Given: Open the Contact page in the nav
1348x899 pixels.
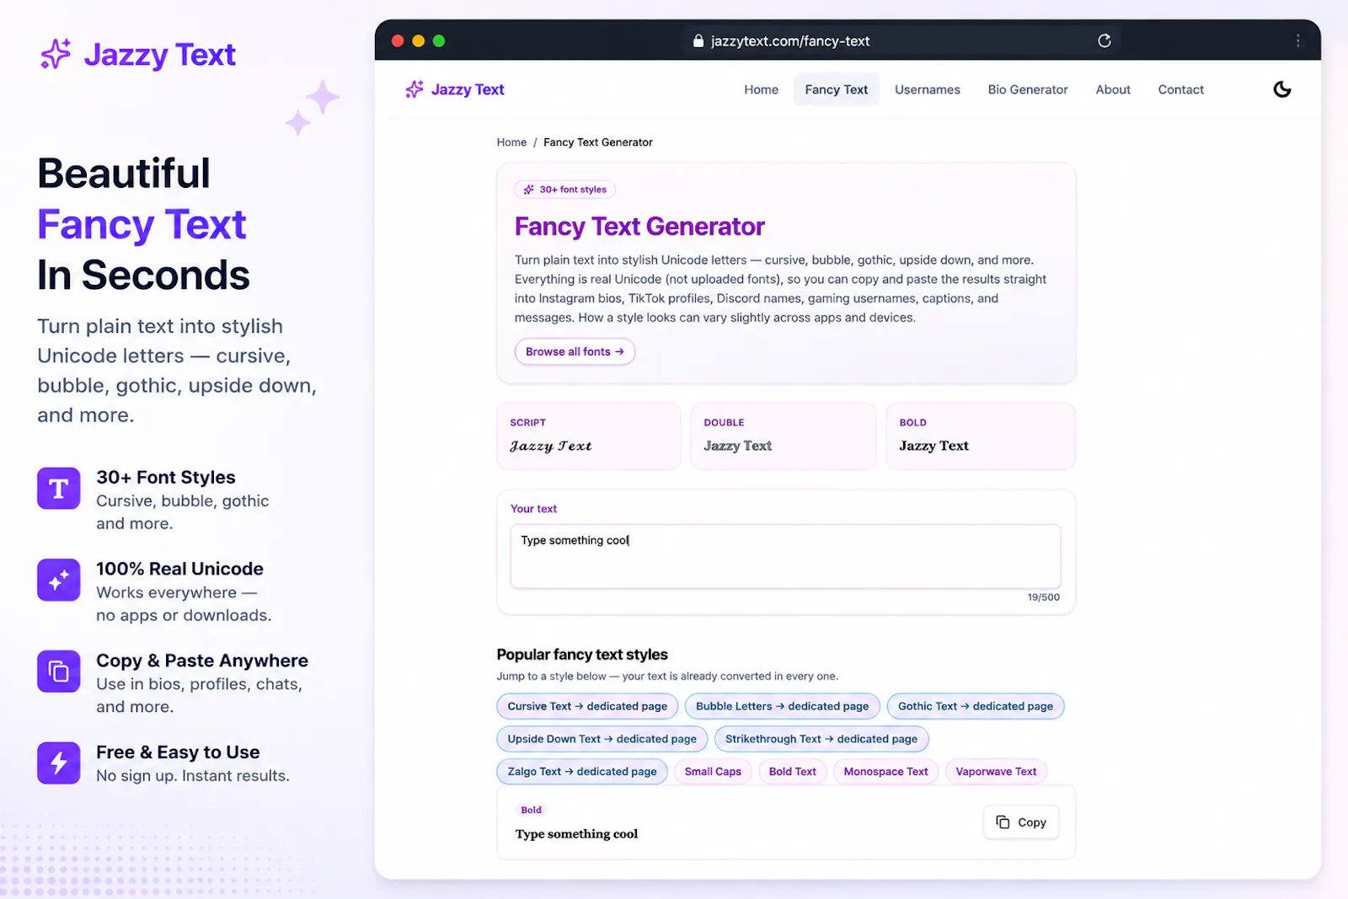Looking at the screenshot, I should point(1180,89).
